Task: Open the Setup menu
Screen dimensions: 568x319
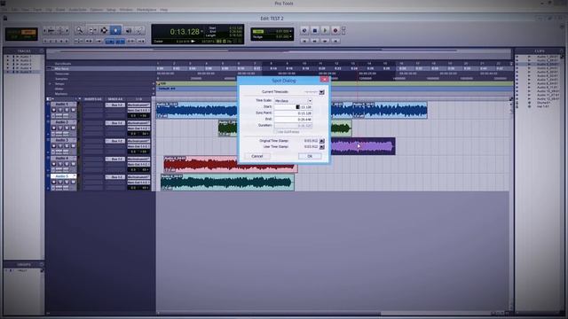Action: (x=111, y=10)
